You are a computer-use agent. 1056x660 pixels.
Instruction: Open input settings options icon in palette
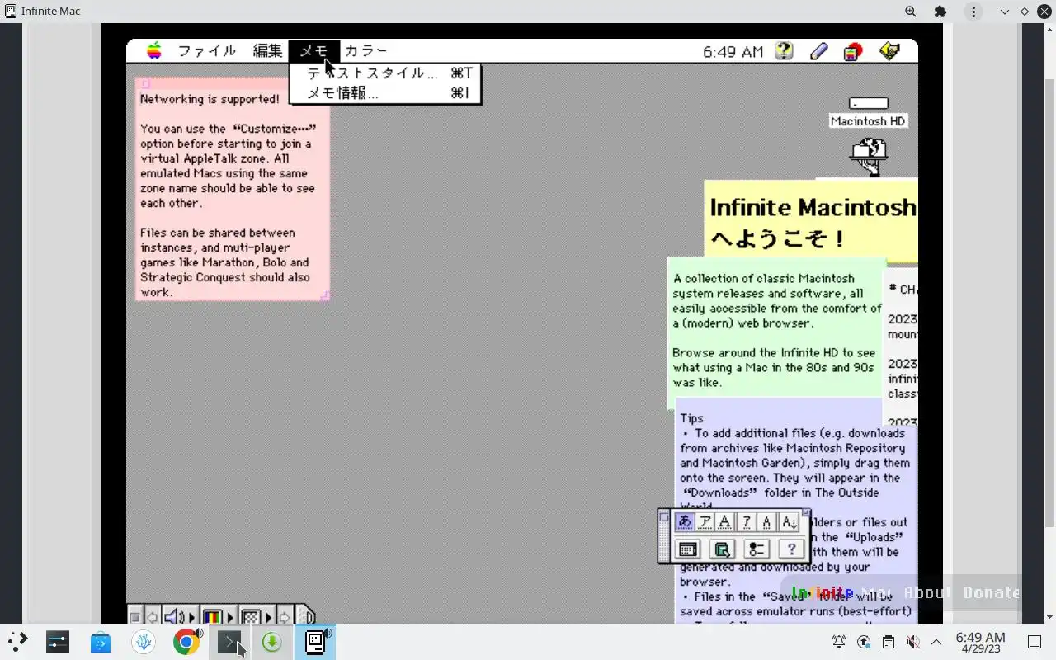pyautogui.click(x=757, y=549)
